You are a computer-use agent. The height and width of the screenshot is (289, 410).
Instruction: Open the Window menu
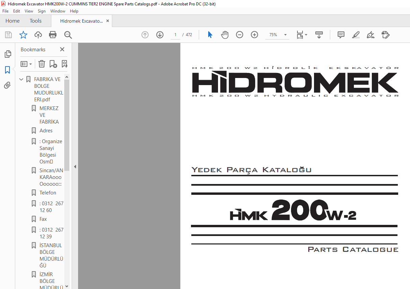coord(58,11)
